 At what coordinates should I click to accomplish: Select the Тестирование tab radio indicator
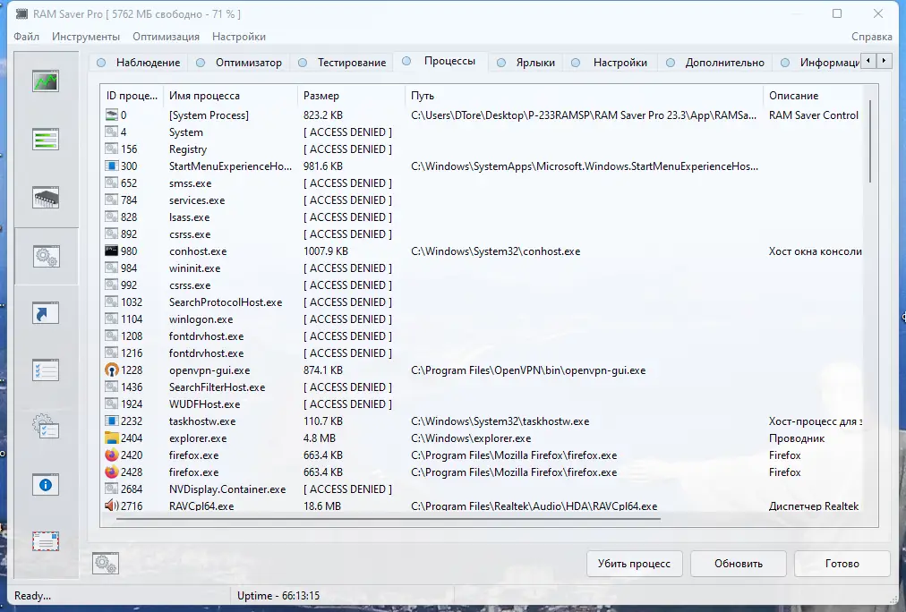(303, 63)
